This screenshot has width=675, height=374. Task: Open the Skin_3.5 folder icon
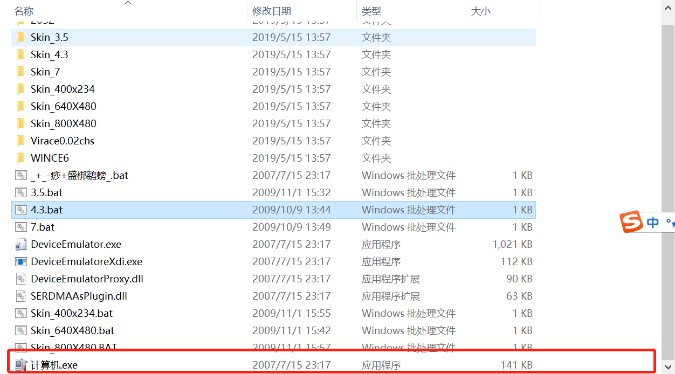21,37
